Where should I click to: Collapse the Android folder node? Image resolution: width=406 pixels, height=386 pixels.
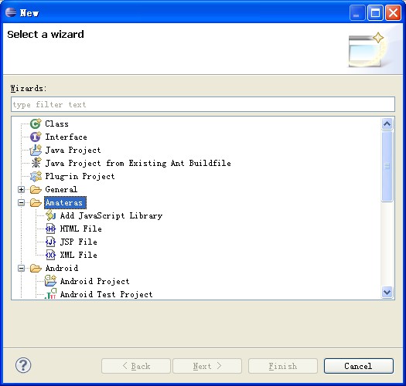click(21, 268)
